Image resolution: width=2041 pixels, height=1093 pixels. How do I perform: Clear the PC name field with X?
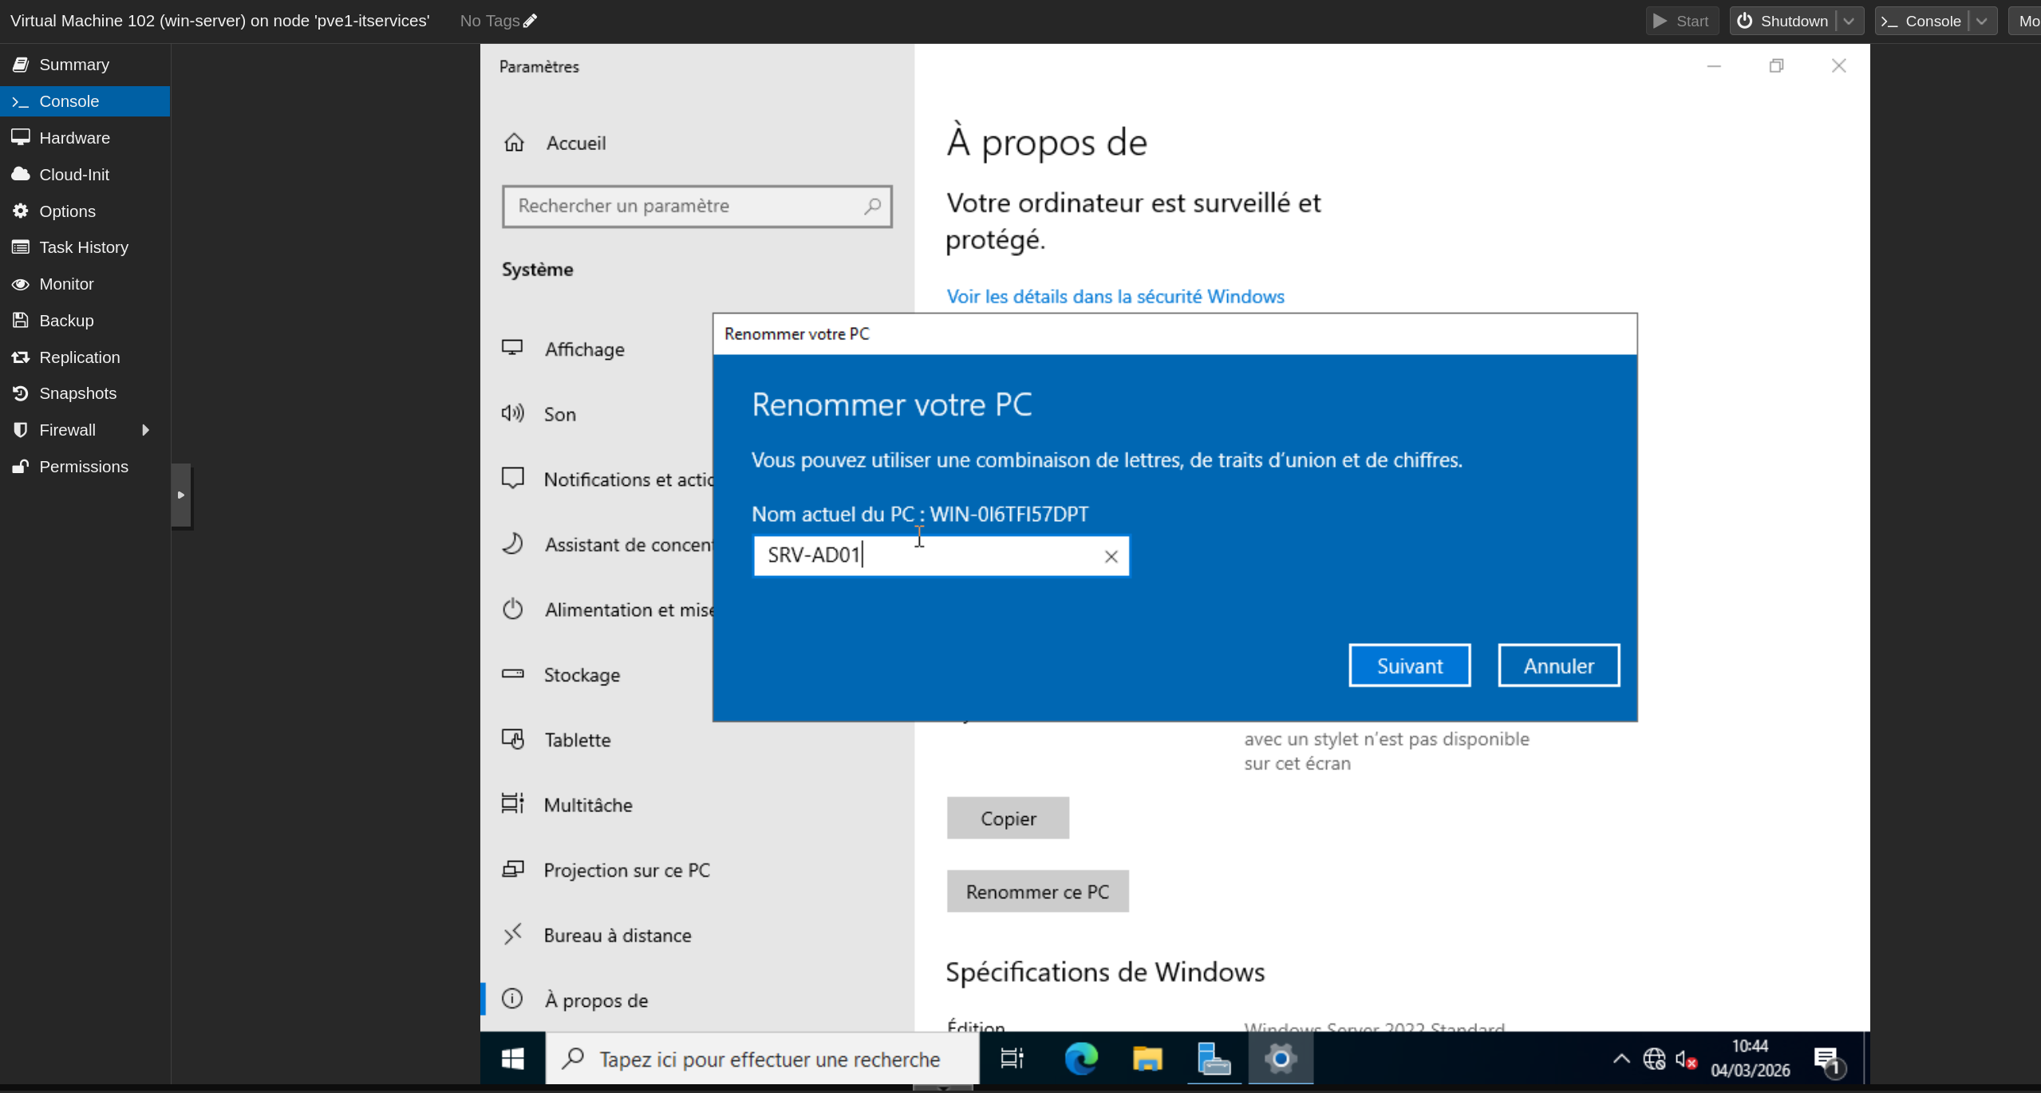1111,557
